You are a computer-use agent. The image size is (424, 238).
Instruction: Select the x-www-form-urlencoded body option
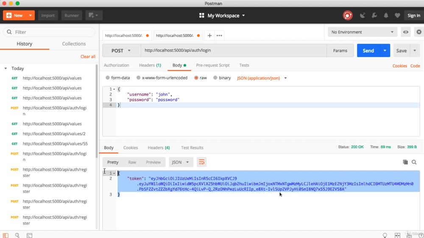point(139,78)
